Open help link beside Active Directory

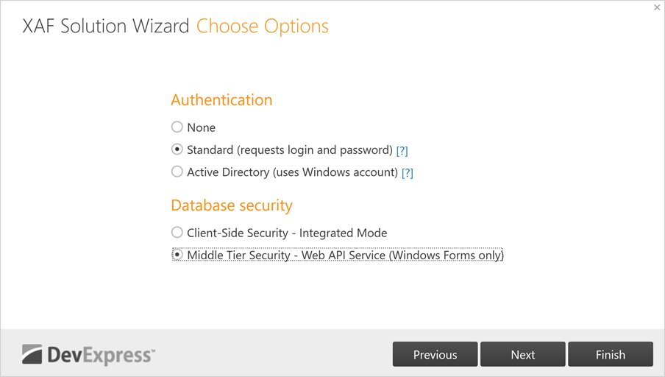point(408,172)
